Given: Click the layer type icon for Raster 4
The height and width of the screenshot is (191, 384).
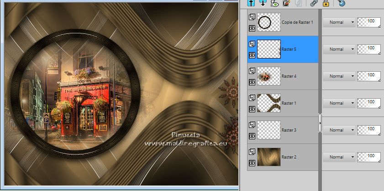Looking at the screenshot, I should pos(252,71).
